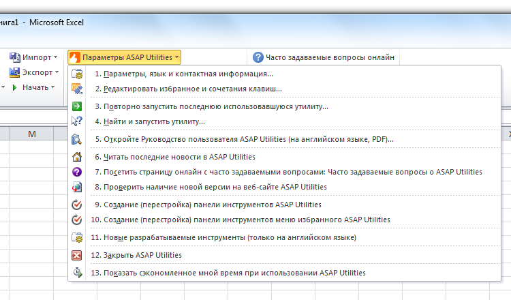Click the green play icon next to Начать
The height and width of the screenshot is (300, 511).
(14, 87)
